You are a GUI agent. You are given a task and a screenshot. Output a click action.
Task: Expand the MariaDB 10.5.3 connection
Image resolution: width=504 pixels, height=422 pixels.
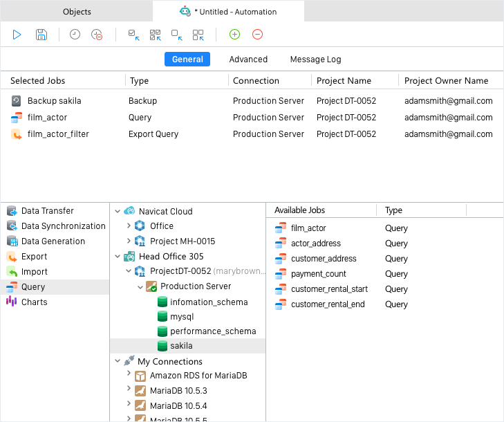[129, 388]
